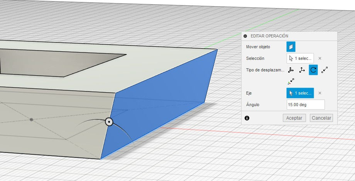
Task: Clear the Selección with its X
Action: click(320, 59)
